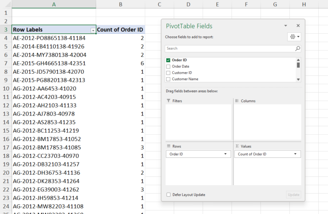Viewport: 328px width, 214px height.
Task: Select the column B header
Action: (x=120, y=4)
